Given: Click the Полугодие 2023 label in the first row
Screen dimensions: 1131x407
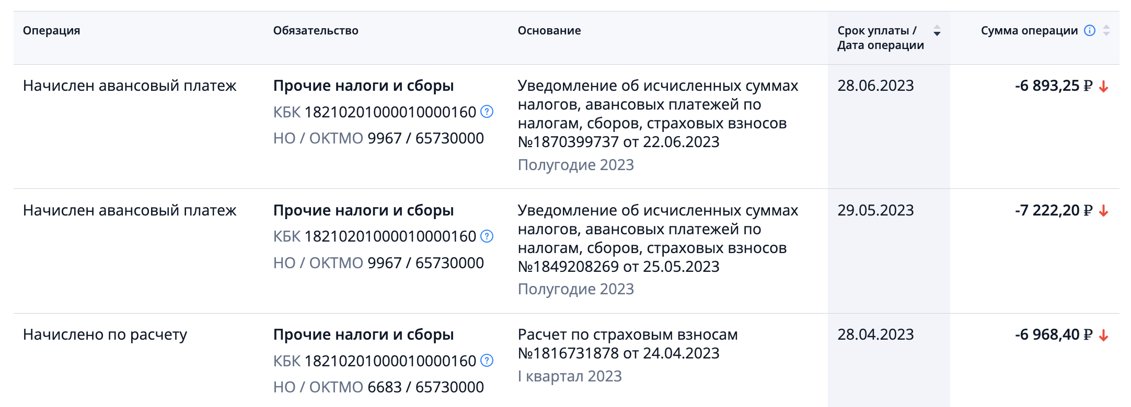Looking at the screenshot, I should tap(575, 165).
